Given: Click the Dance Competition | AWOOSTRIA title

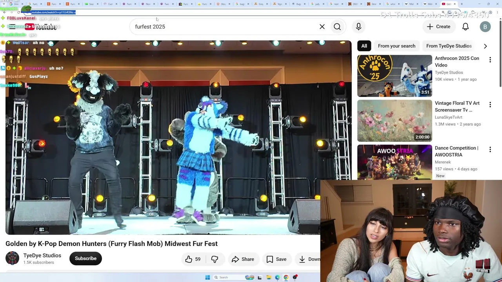Looking at the screenshot, I should click(457, 151).
